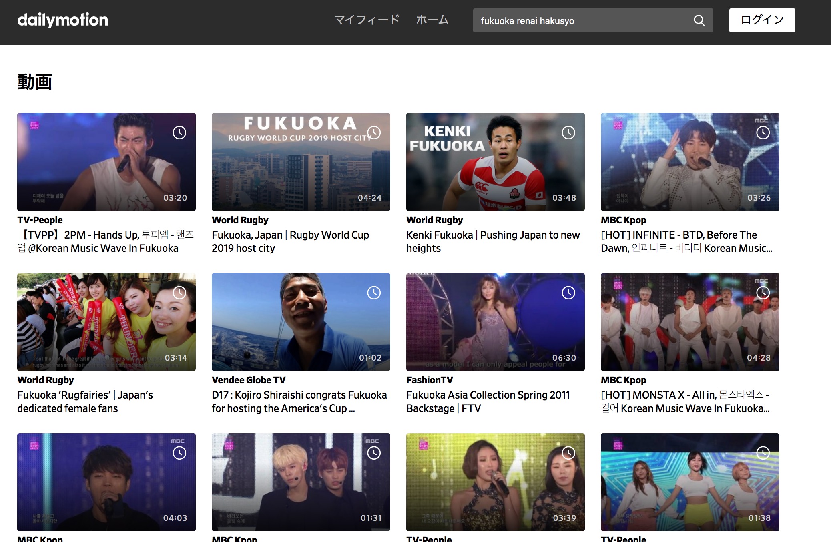
Task: Open Rugfairies female fans thumbnail
Action: pos(106,322)
